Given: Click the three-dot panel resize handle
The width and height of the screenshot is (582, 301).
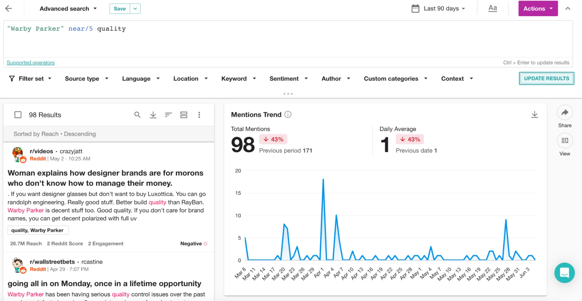Looking at the screenshot, I should pos(288,94).
